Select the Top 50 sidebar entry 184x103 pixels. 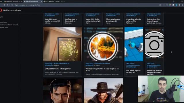point(1,17)
